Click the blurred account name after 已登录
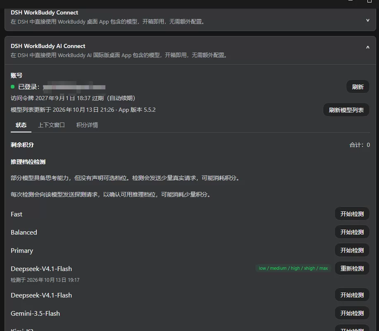The image size is (379, 331). [74, 87]
